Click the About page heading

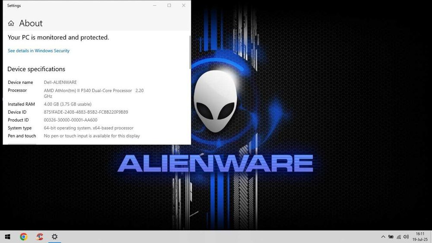point(31,23)
